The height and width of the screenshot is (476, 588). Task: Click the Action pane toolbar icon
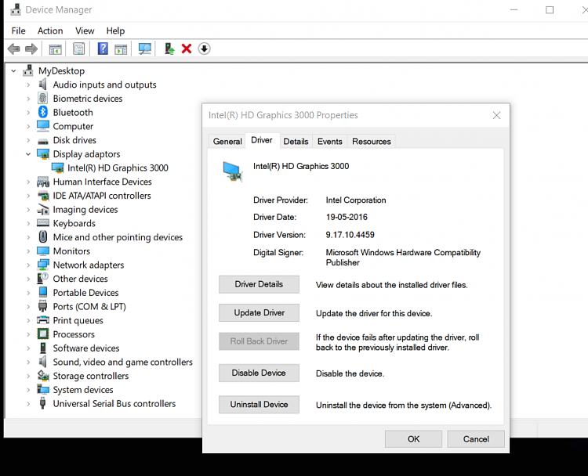click(x=121, y=49)
